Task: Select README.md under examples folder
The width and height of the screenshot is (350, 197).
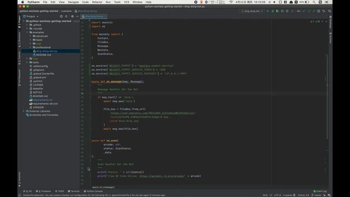Action: (44, 55)
